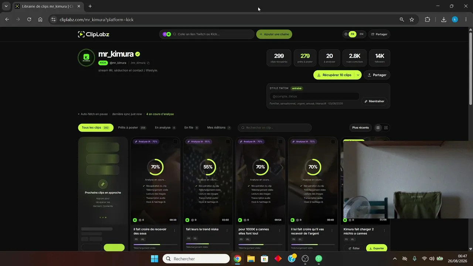Viewport: 473px width, 266px height.
Task: Expand the Récupérer 10 clips dropdown arrow
Action: (358, 75)
